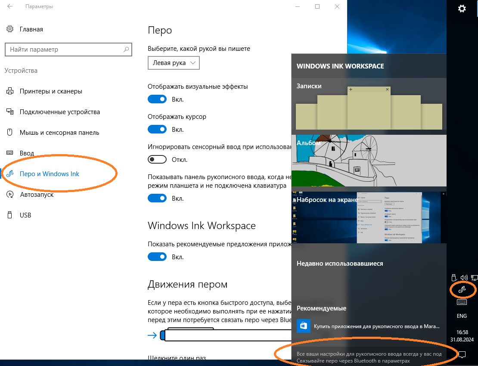Go back using the Settings back arrow
The image size is (478, 366).
pyautogui.click(x=10, y=7)
